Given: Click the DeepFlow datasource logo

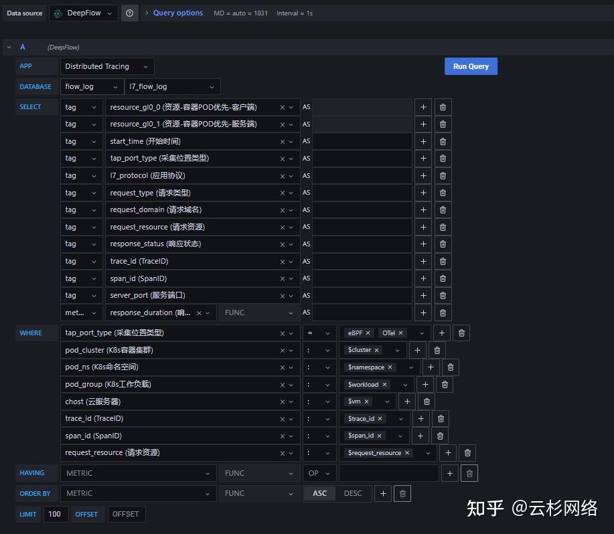Looking at the screenshot, I should [x=60, y=12].
